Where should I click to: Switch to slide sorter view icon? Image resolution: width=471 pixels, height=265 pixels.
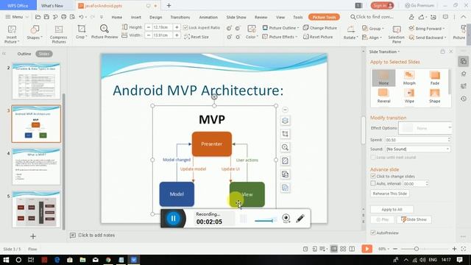[343, 249]
